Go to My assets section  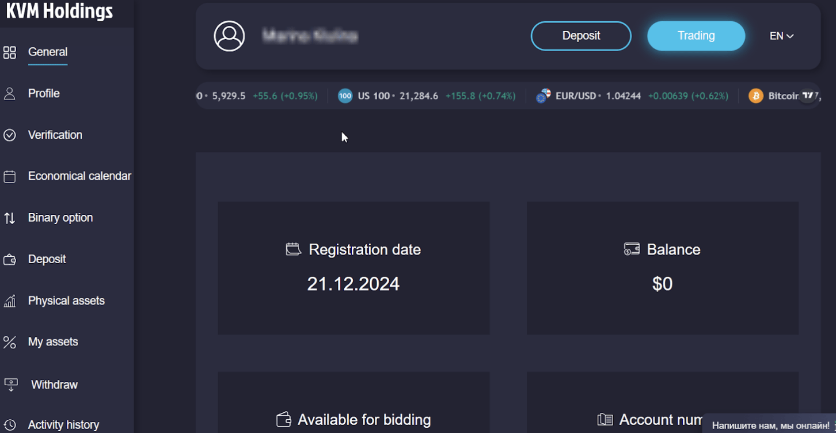pyautogui.click(x=53, y=342)
